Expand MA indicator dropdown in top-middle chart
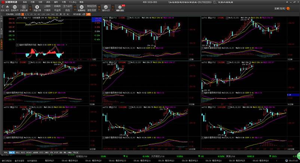 (x=128, y=18)
